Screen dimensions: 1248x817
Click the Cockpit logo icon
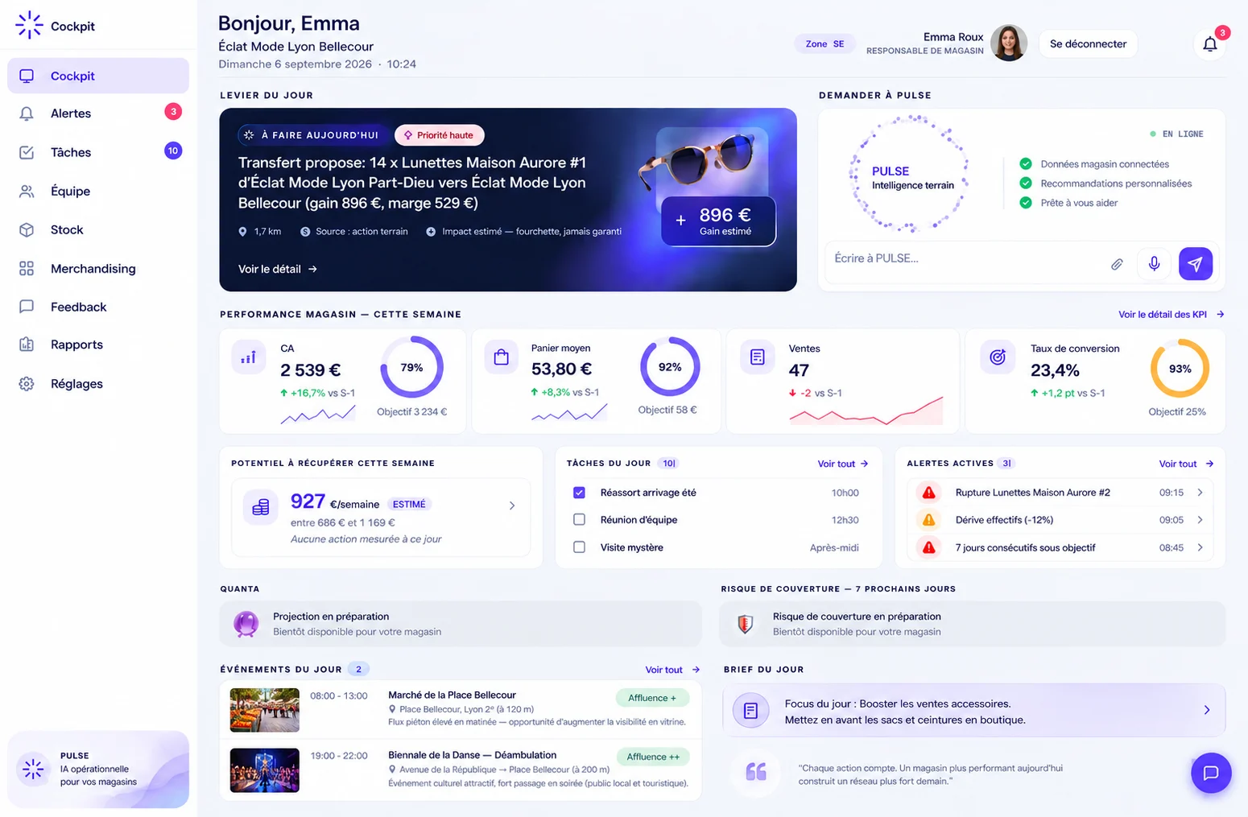click(29, 25)
